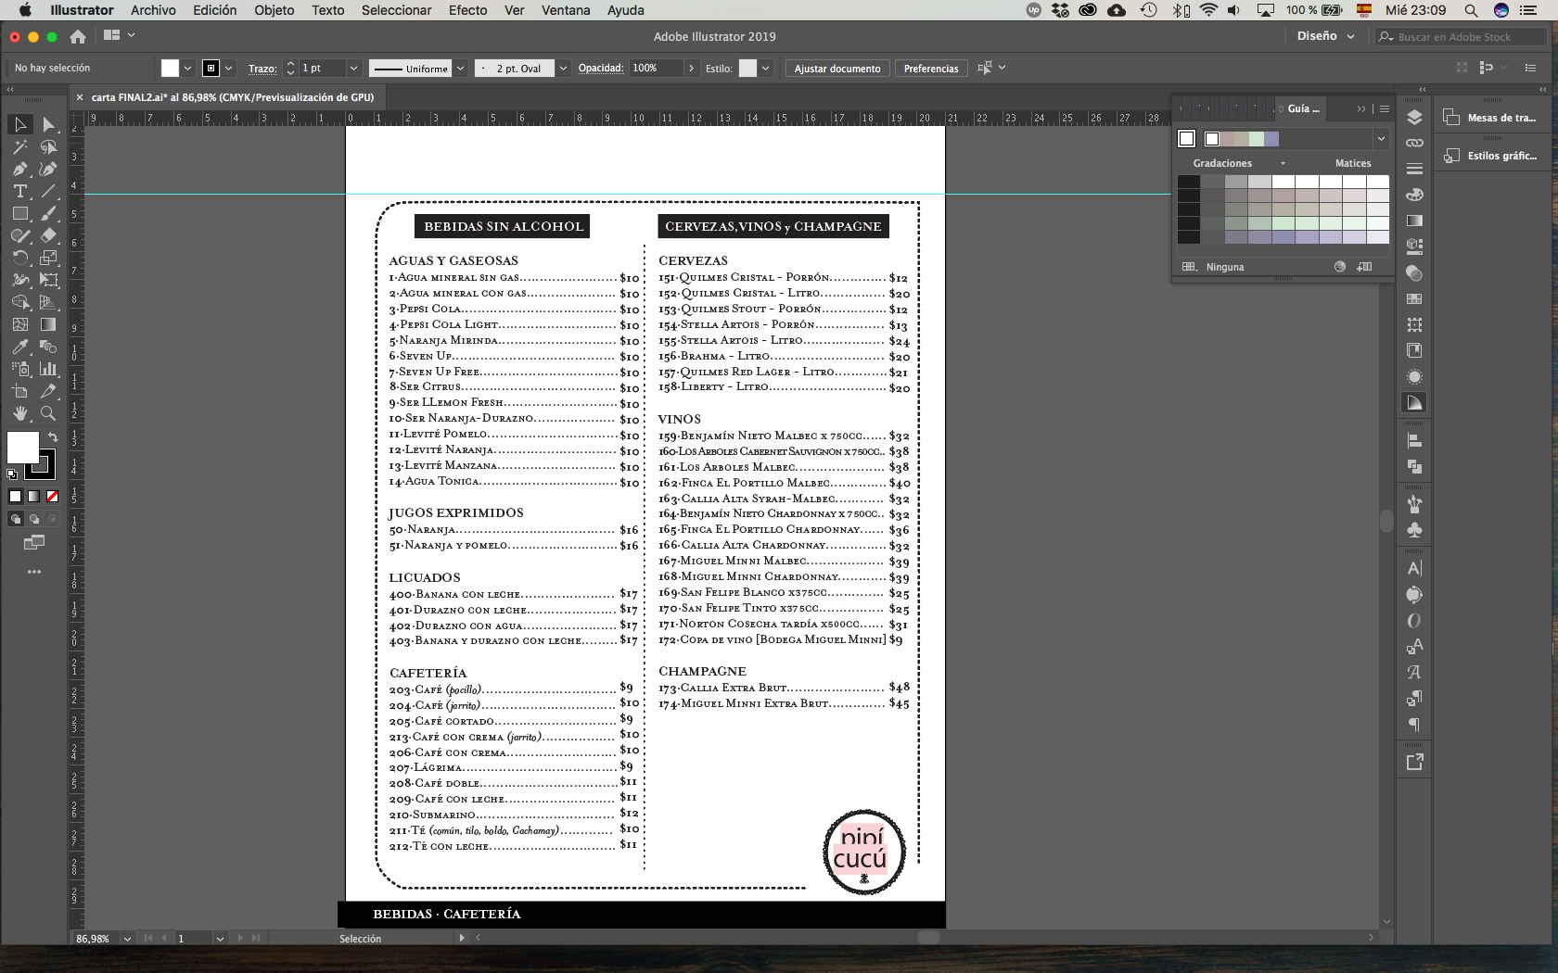Image resolution: width=1558 pixels, height=973 pixels.
Task: Open the Align panel icon in dock
Action: [x=1414, y=441]
